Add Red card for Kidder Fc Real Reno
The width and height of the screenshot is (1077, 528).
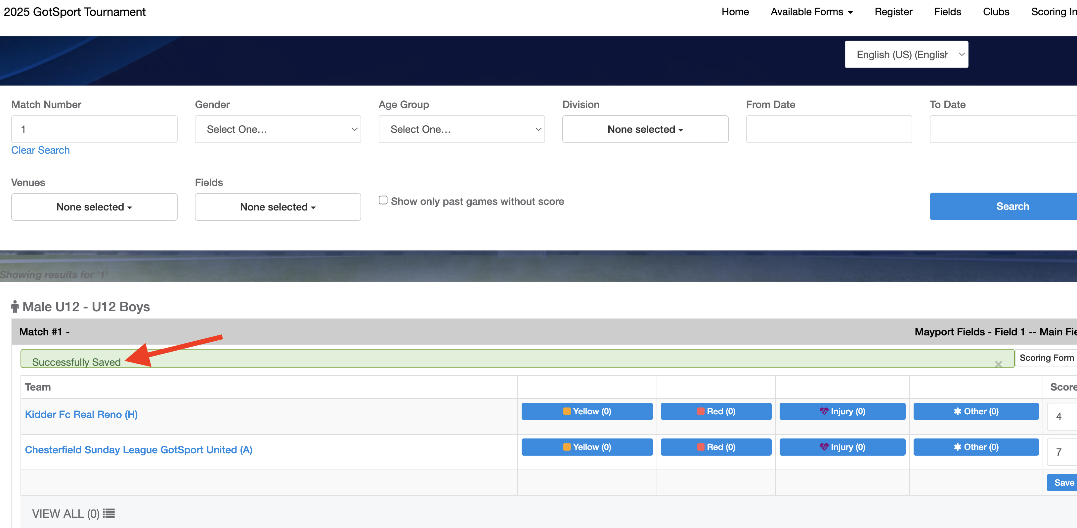(x=716, y=411)
